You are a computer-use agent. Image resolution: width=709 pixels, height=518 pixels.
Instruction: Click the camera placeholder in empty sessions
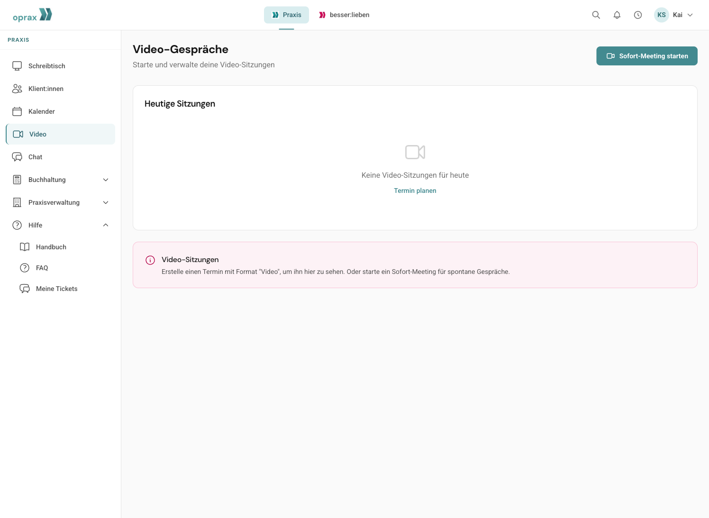click(x=415, y=152)
